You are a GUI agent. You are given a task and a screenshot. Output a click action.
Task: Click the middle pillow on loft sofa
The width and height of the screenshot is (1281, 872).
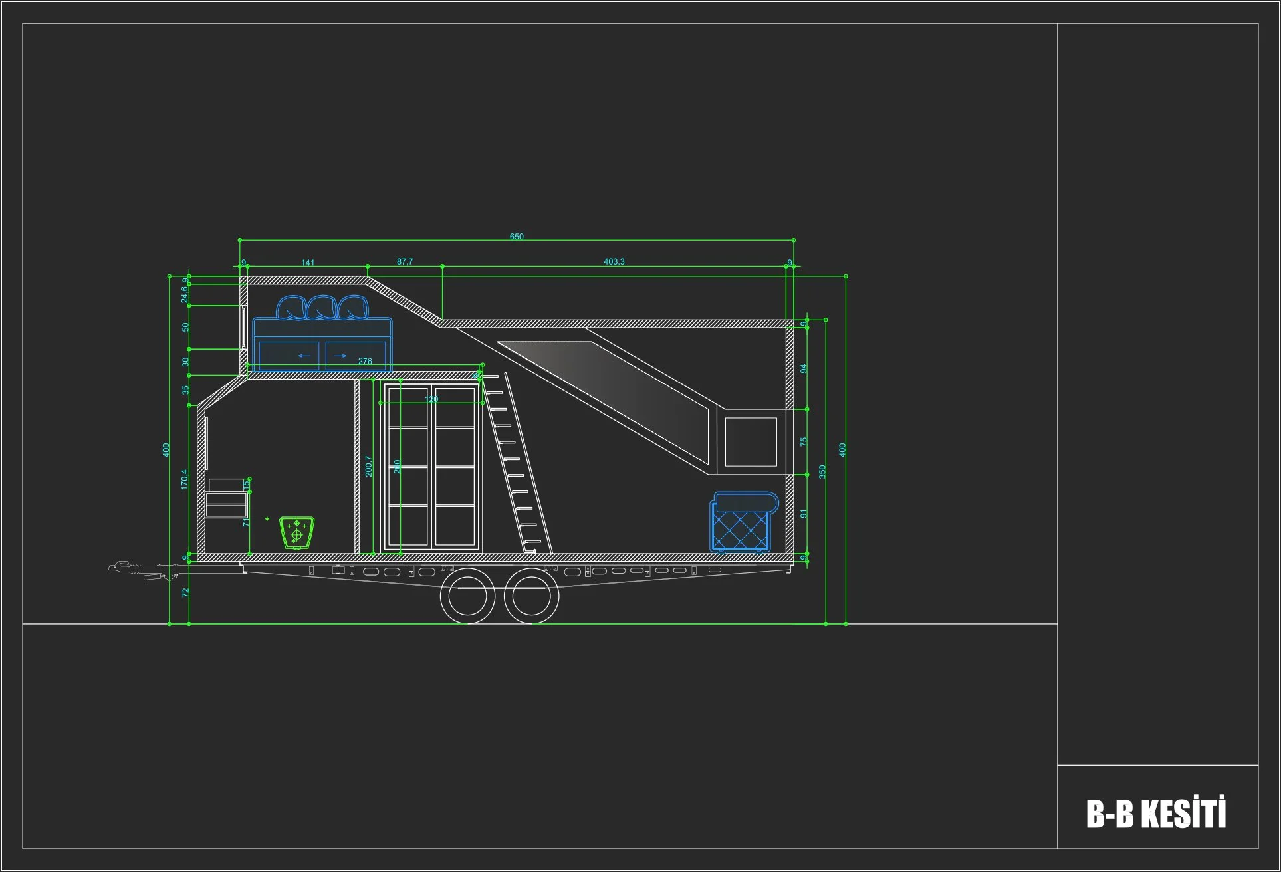pos(322,308)
